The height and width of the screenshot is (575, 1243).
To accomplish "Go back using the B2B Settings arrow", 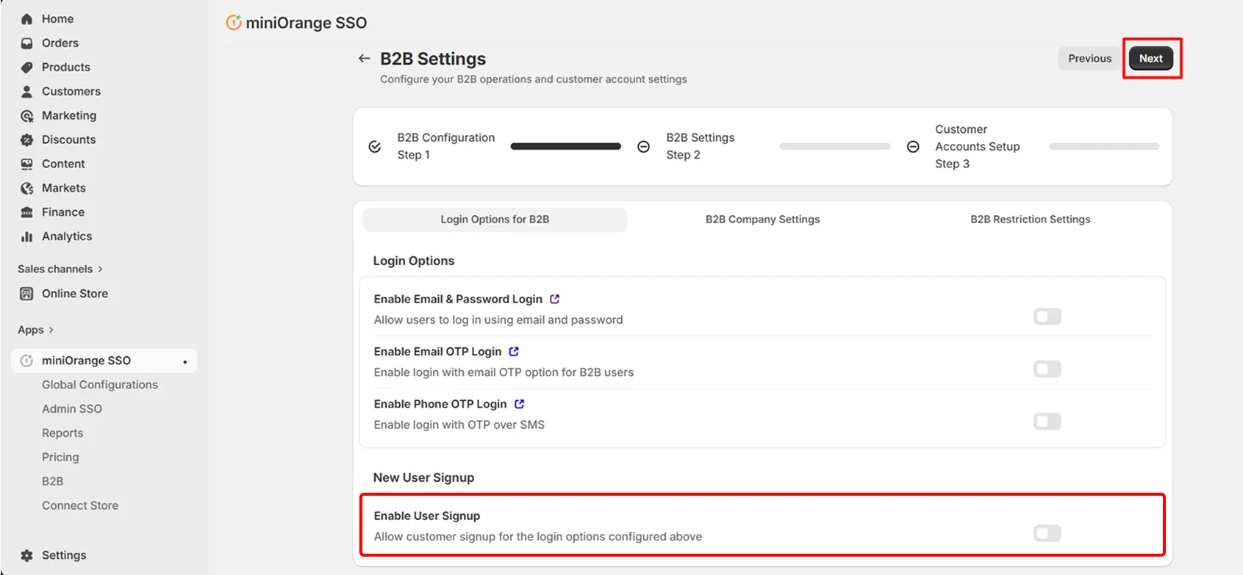I will [364, 58].
